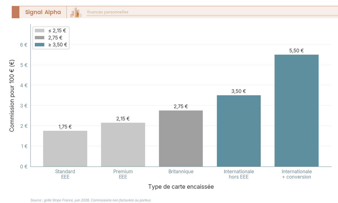Click the Internationale hors EEE bar
The image size is (338, 203).
pyautogui.click(x=239, y=131)
